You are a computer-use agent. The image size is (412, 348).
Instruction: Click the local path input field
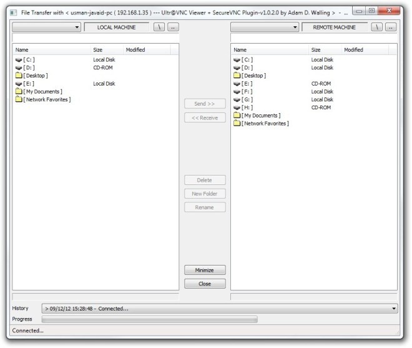(x=96, y=37)
